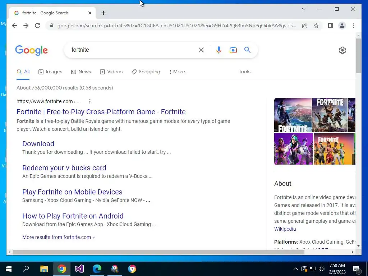Share this page via share icon

click(305, 26)
